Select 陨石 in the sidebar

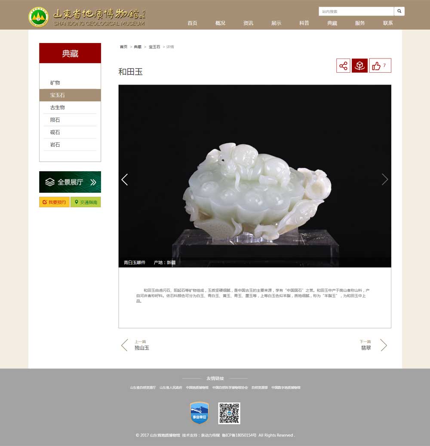point(70,120)
